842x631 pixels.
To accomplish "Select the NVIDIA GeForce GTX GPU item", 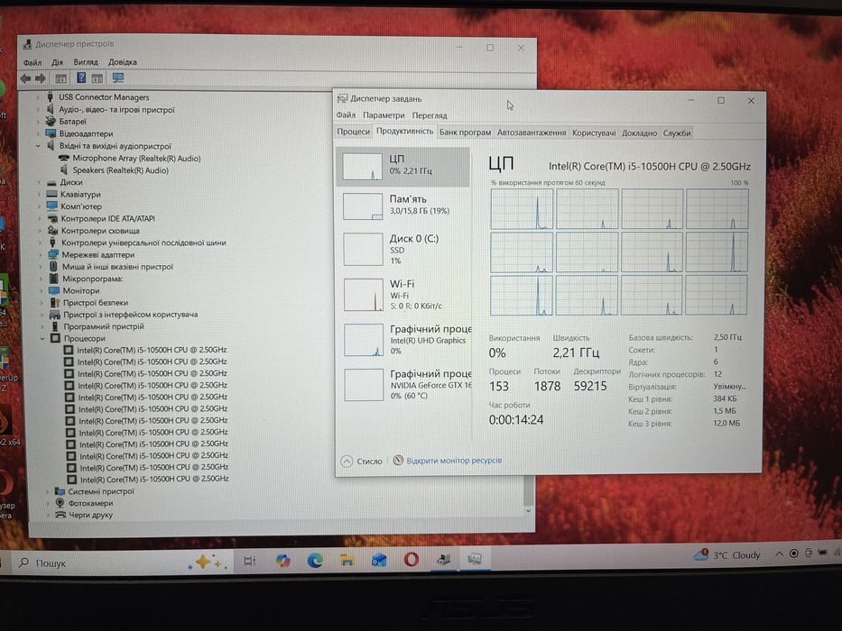I will 403,384.
